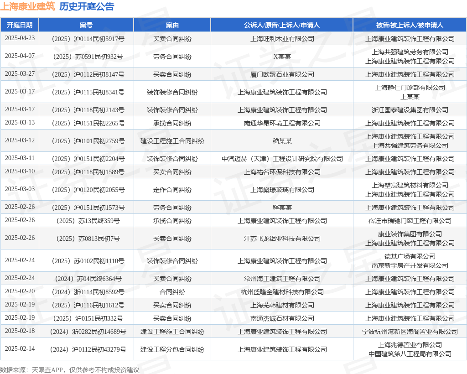This screenshot has height=374, width=467.
Task: Select case number (2025)苏0102民初1110号
Action: [x=86, y=261]
